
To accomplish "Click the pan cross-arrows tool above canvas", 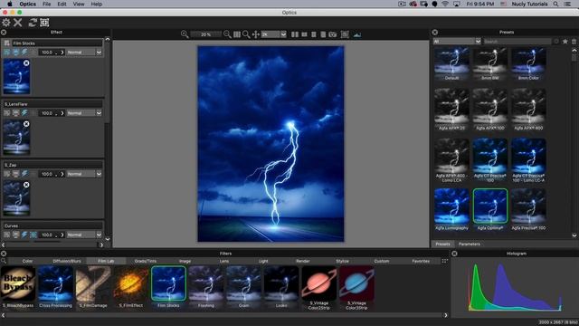I will point(255,34).
